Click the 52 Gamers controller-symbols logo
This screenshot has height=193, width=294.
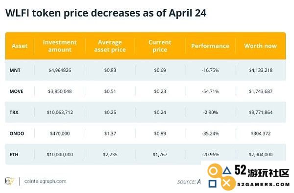pos(220,176)
